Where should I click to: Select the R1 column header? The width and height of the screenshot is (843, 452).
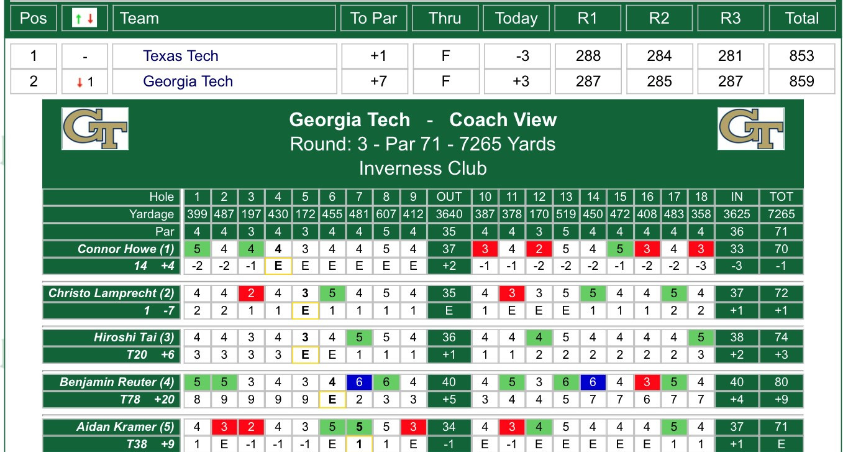click(588, 18)
